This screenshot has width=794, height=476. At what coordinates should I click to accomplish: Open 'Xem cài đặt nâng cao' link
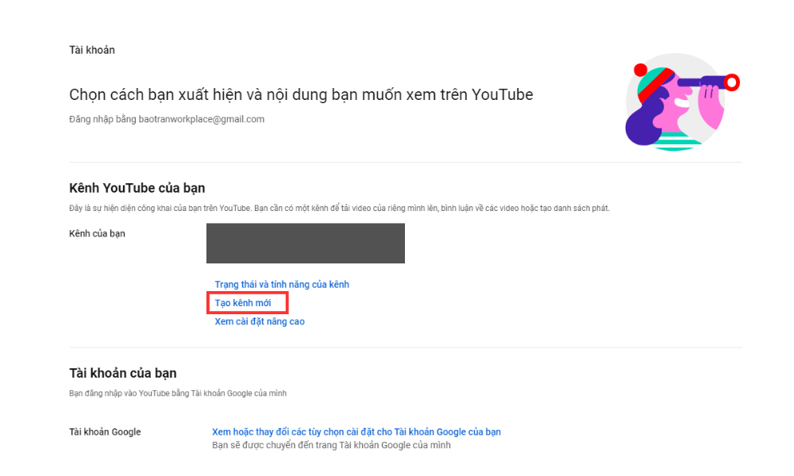[x=260, y=322]
